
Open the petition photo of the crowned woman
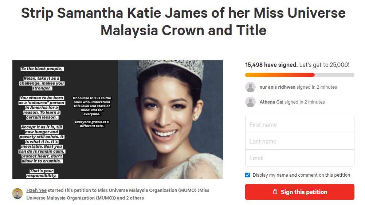(x=170, y=120)
